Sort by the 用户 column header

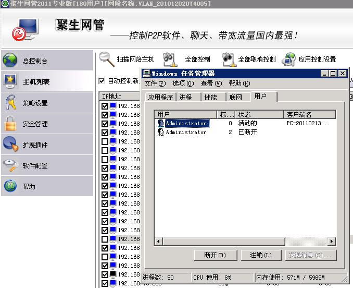click(186, 115)
